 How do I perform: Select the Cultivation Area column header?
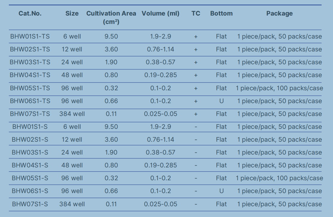click(111, 17)
